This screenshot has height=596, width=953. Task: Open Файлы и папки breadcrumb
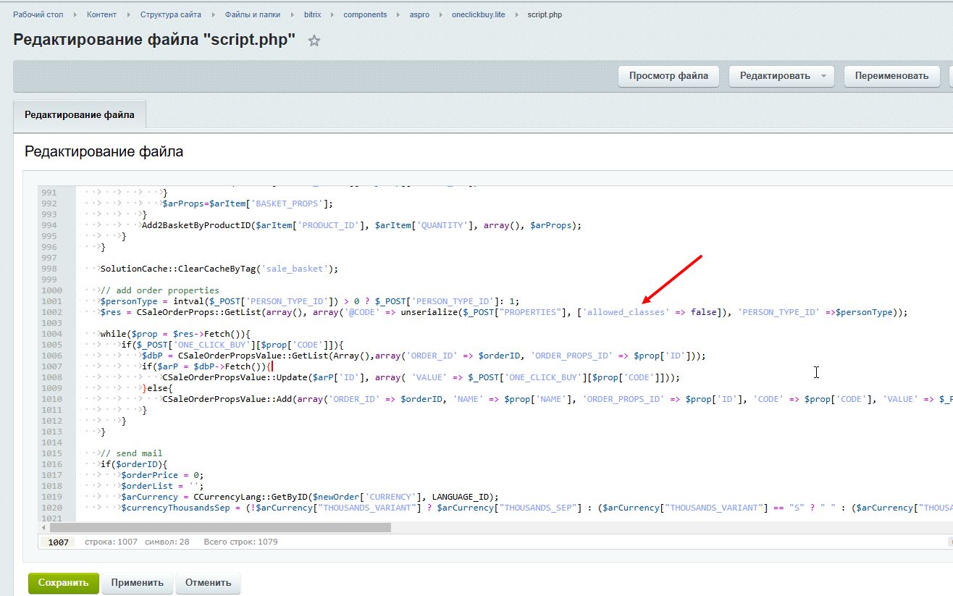click(253, 14)
